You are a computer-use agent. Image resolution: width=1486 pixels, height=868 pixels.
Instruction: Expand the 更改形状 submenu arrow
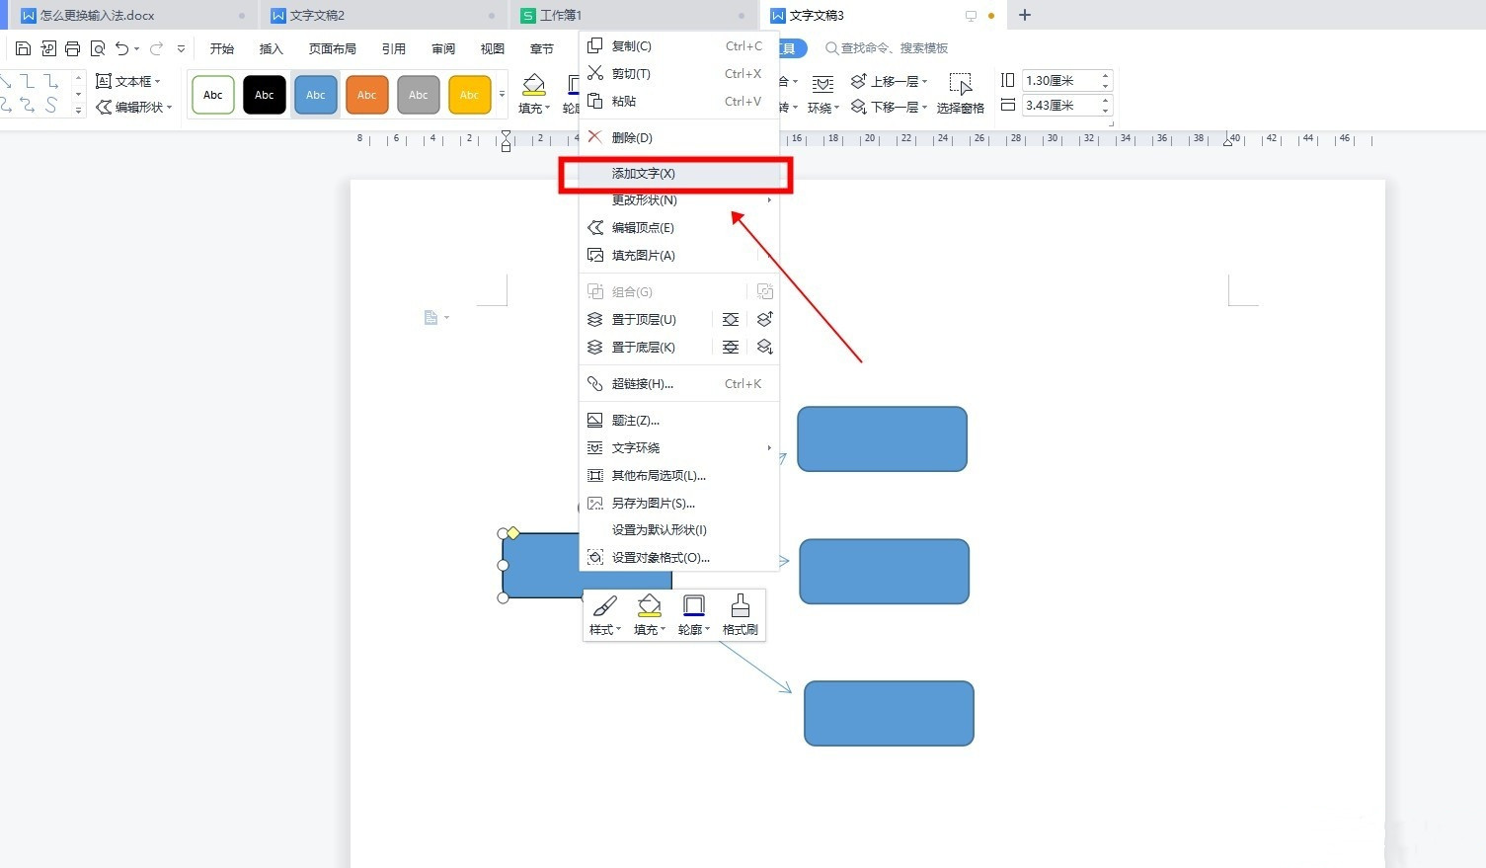click(768, 199)
